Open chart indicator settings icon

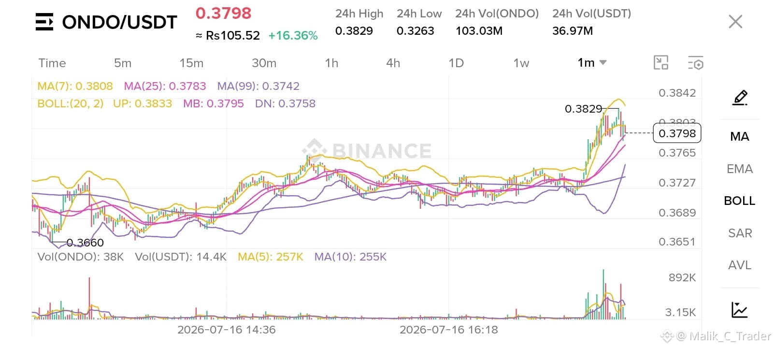(x=695, y=63)
